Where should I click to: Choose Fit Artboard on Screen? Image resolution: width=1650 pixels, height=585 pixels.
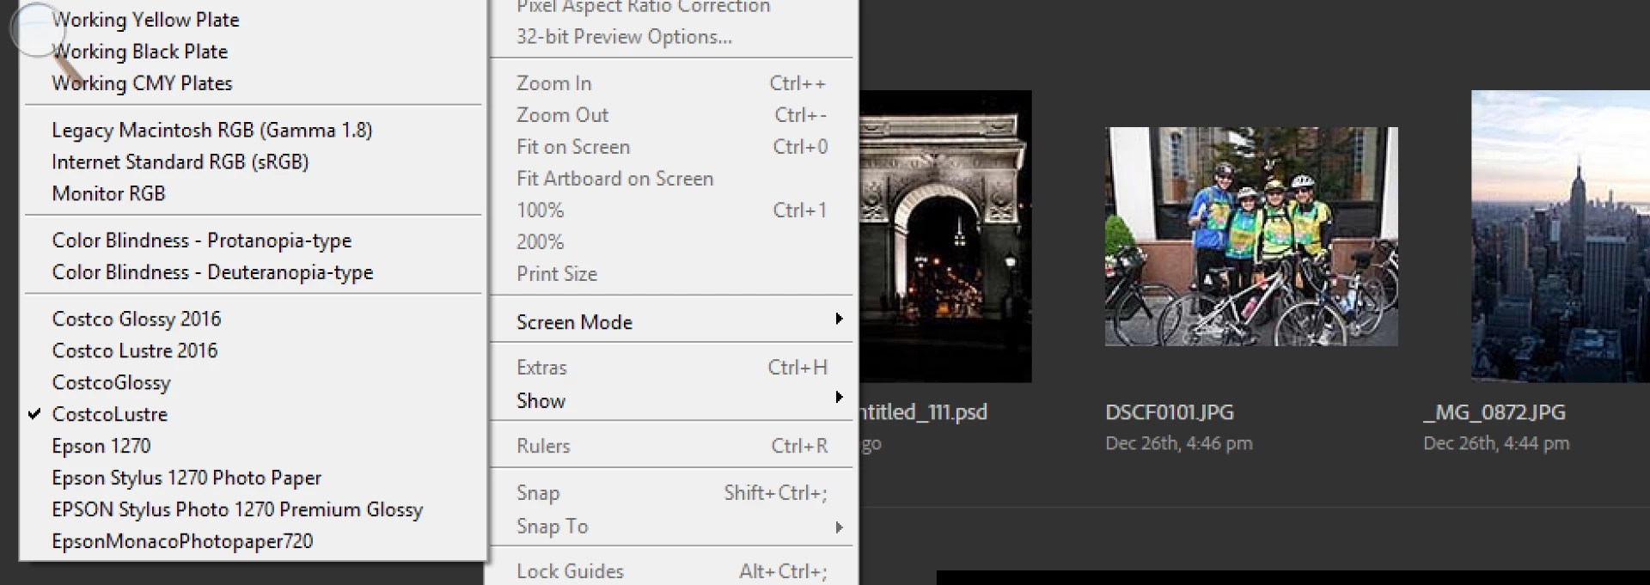672,179
